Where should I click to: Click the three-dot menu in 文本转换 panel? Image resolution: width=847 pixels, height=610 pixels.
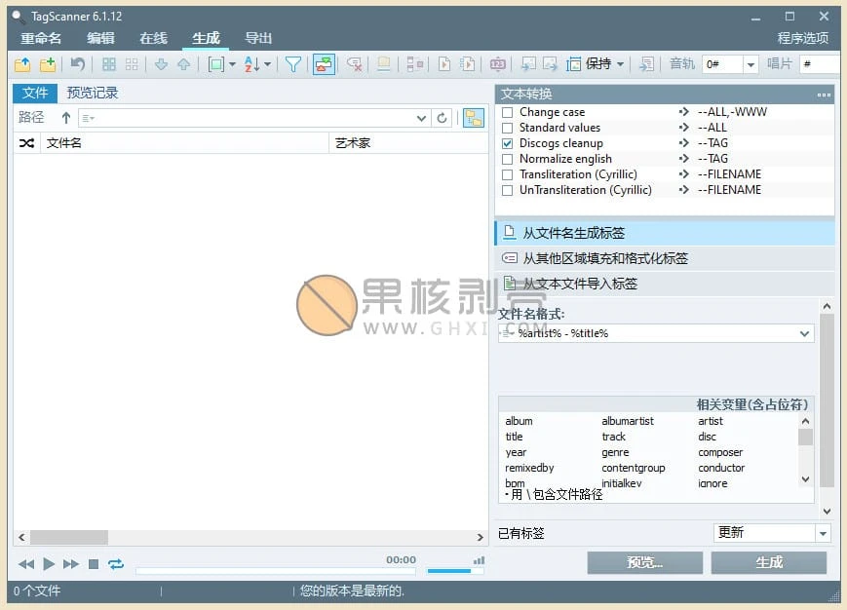824,95
